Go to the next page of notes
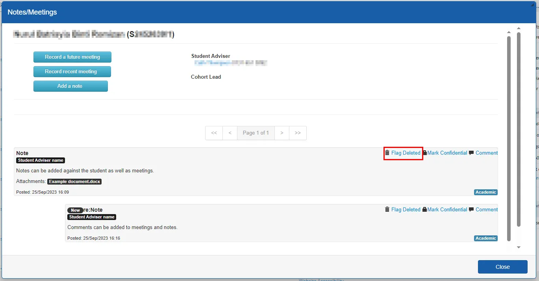Viewport: 539px width, 281px height. click(282, 133)
